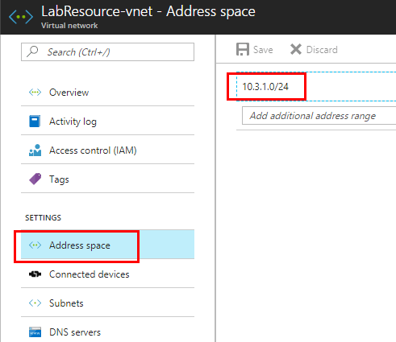This screenshot has height=342, width=396.
Task: Click the virtual network icon in header
Action: [x=21, y=17]
